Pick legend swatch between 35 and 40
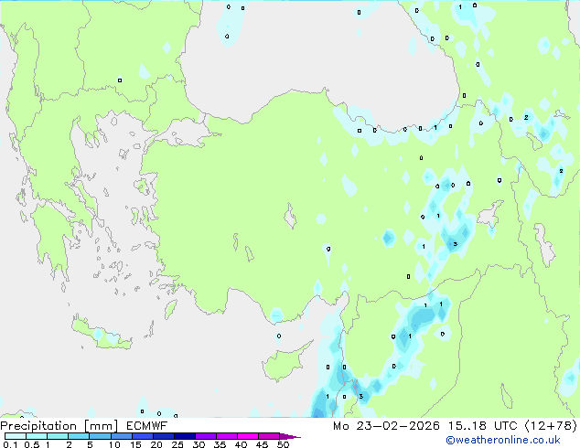 pyautogui.click(x=227, y=436)
